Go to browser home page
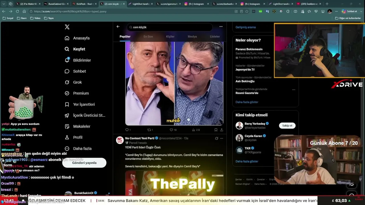365x205 pixels. [x=24, y=11]
